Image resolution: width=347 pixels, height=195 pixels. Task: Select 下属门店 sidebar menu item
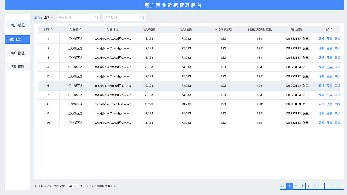click(x=17, y=40)
